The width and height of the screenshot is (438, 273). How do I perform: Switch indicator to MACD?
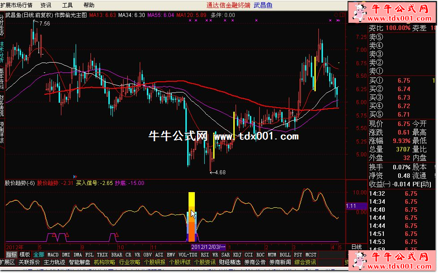53,255
